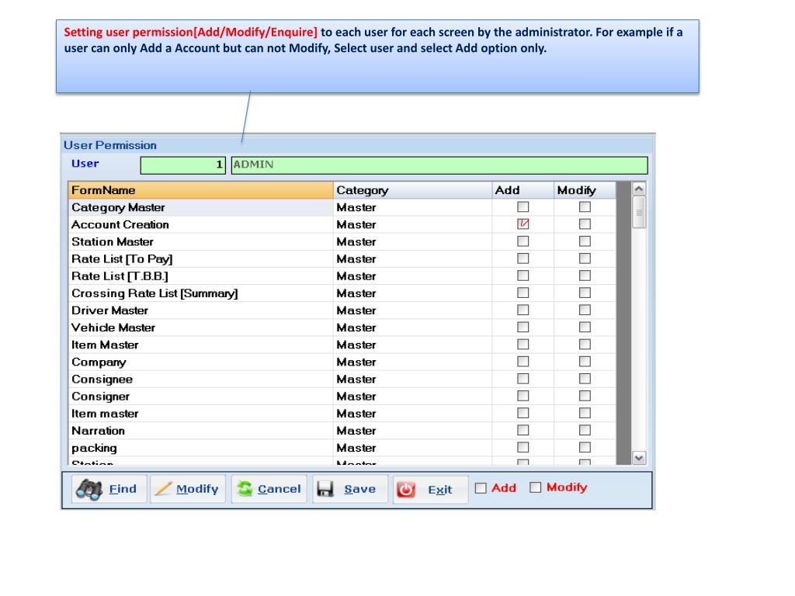Image resolution: width=795 pixels, height=596 pixels.
Task: Select the Consignee row
Action: [342, 379]
